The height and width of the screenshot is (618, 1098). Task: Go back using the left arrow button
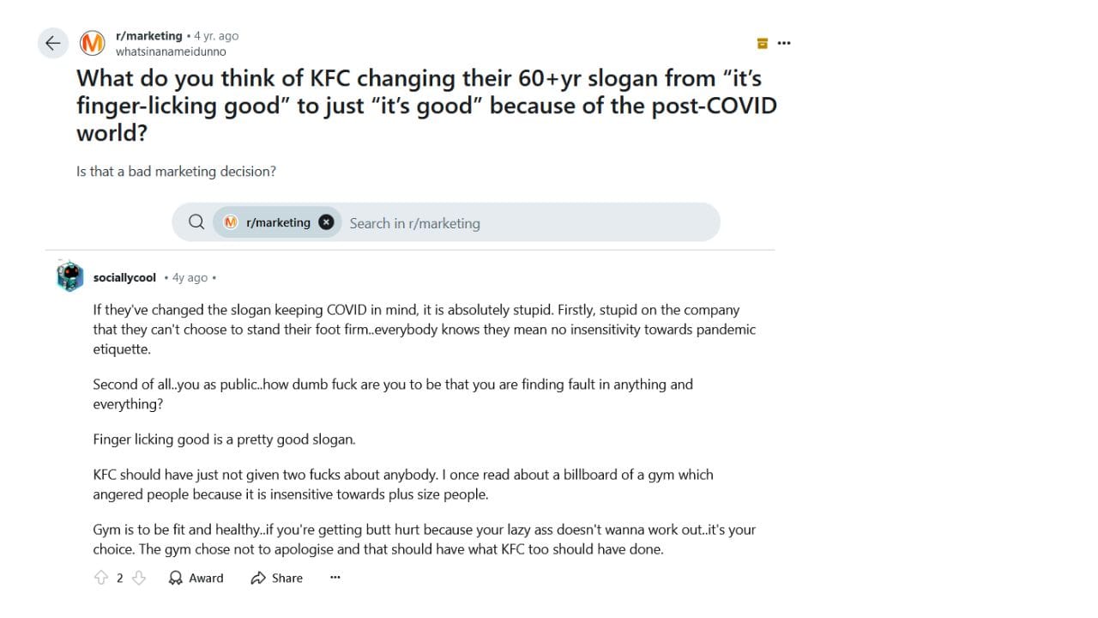coord(53,43)
